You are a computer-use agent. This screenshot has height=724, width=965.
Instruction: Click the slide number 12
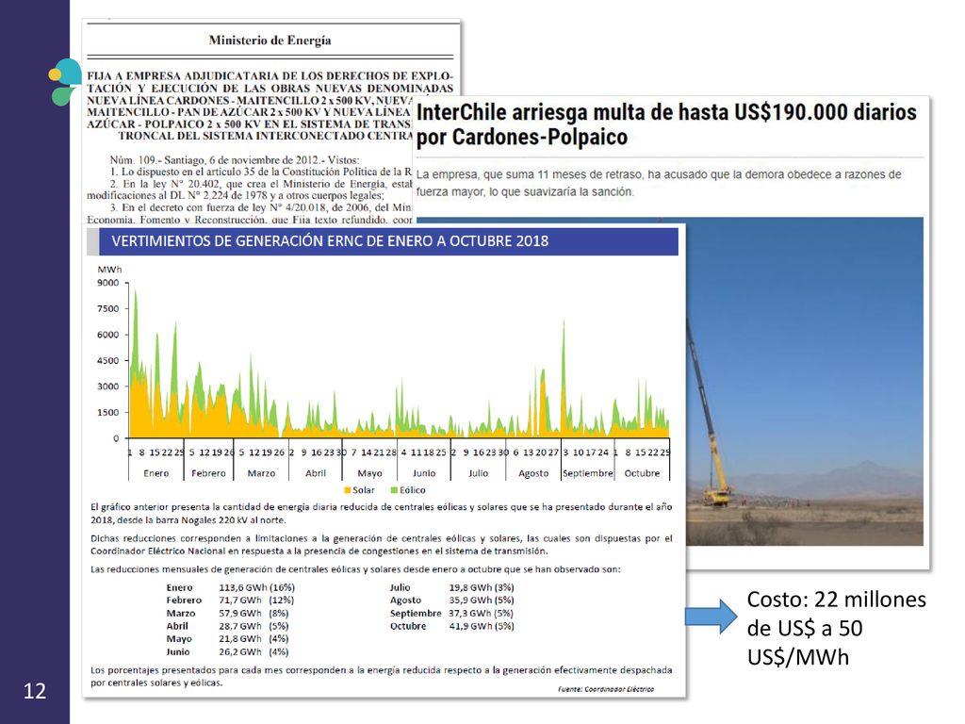coord(35,691)
